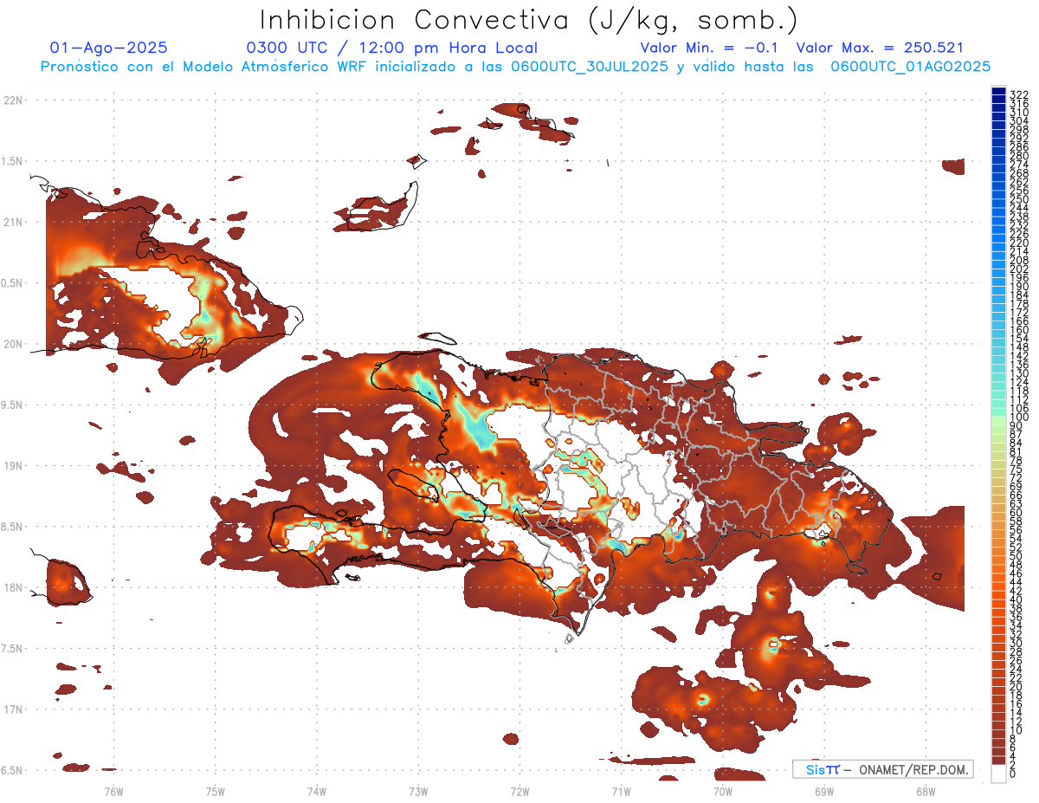This screenshot has height=803, width=1039.
Task: Click the 18N latitude tick label
Action: (12, 587)
